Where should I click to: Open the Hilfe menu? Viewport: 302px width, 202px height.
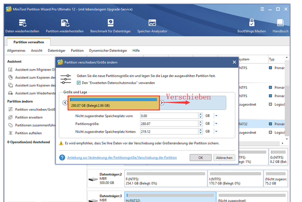136,51
